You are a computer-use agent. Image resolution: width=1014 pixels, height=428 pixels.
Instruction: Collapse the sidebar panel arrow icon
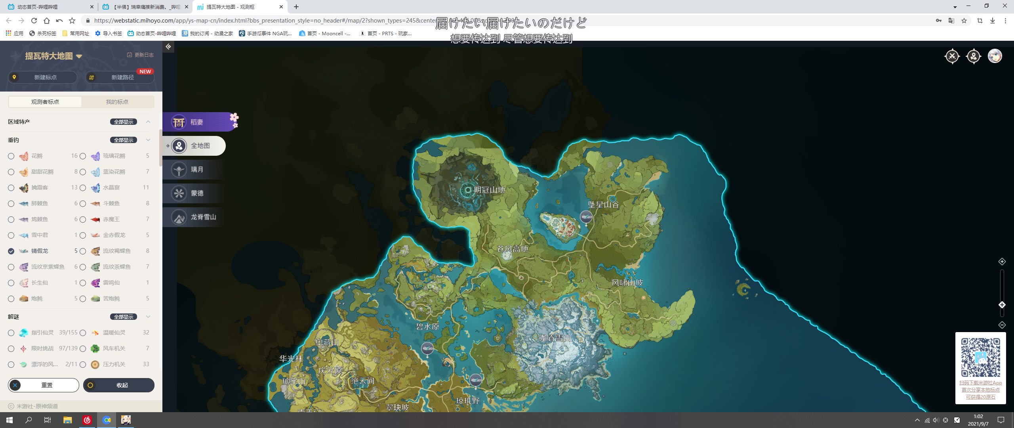coord(168,47)
